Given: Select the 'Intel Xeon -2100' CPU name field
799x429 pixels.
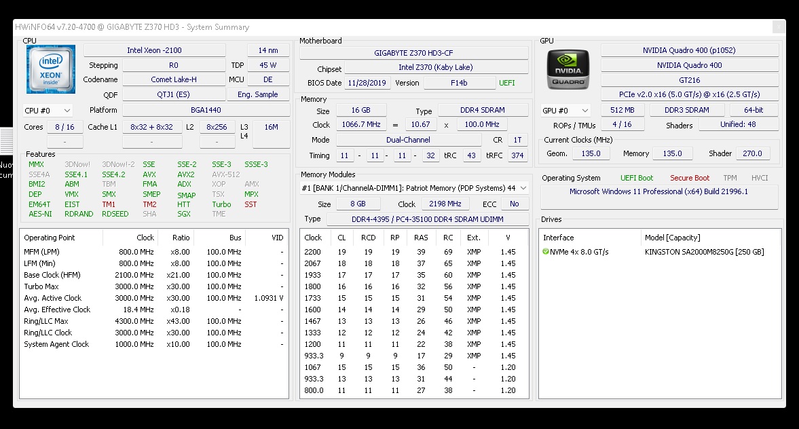Looking at the screenshot, I should 154,50.
